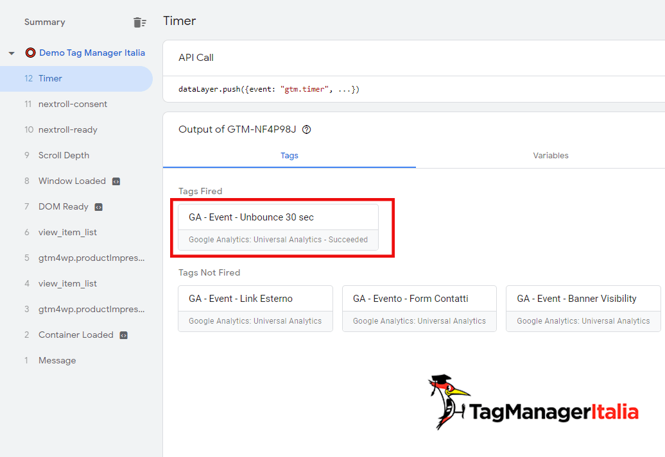Open the GA - Event - Link Esterno tag

[255, 308]
